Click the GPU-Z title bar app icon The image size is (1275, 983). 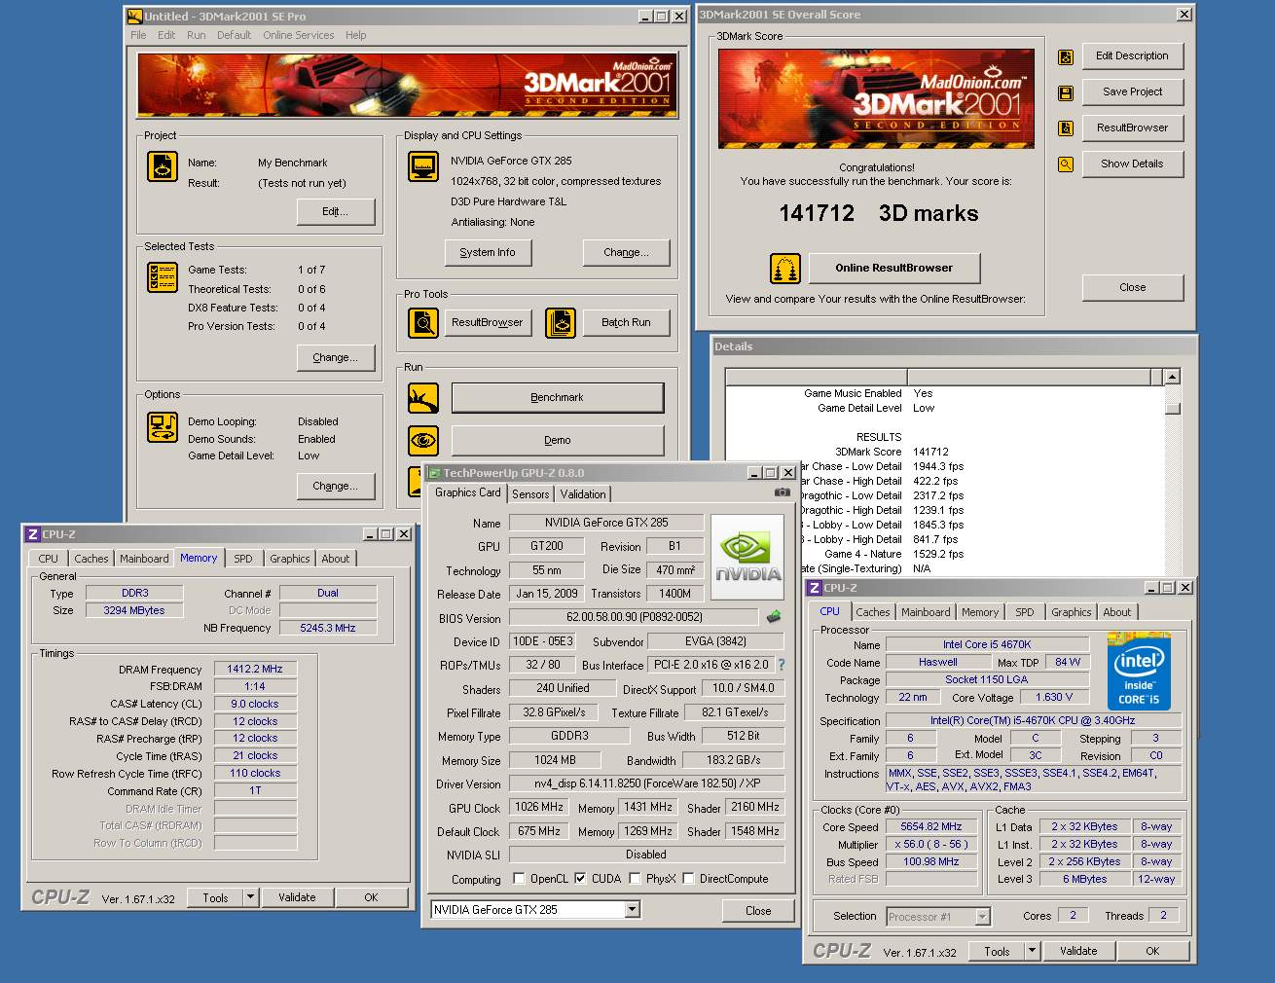pyautogui.click(x=435, y=473)
